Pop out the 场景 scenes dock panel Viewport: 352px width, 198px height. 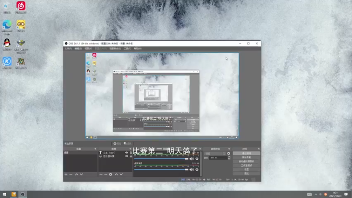click(95, 149)
